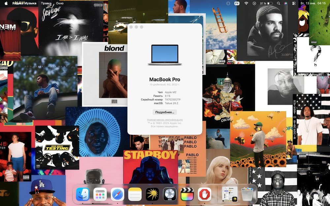Click the Apple M2 chip value
Image resolution: width=330 pixels, height=206 pixels.
[x=171, y=92]
